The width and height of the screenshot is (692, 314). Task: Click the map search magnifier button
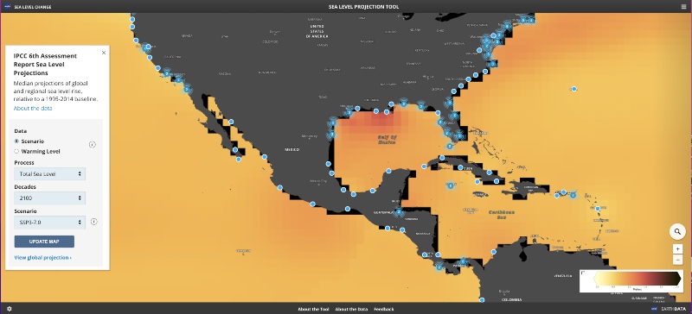677,232
